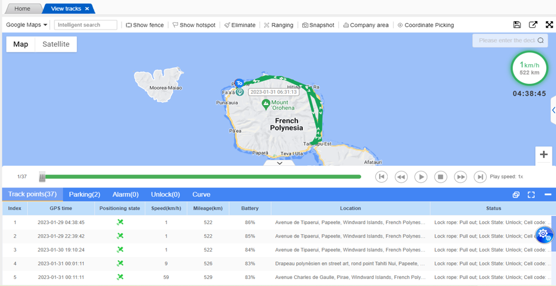The image size is (556, 286).
Task: Click the fast forward playback button
Action: [x=460, y=177]
